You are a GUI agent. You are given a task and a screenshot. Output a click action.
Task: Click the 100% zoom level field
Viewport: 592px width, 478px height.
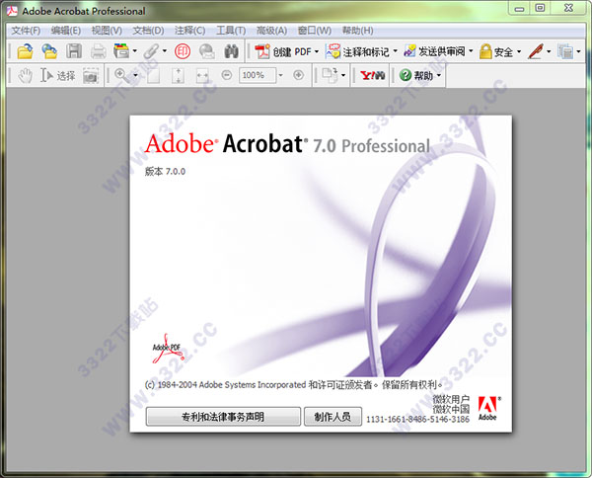click(257, 75)
